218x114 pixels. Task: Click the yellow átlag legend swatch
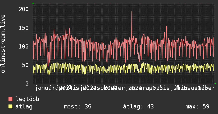pos(10,107)
